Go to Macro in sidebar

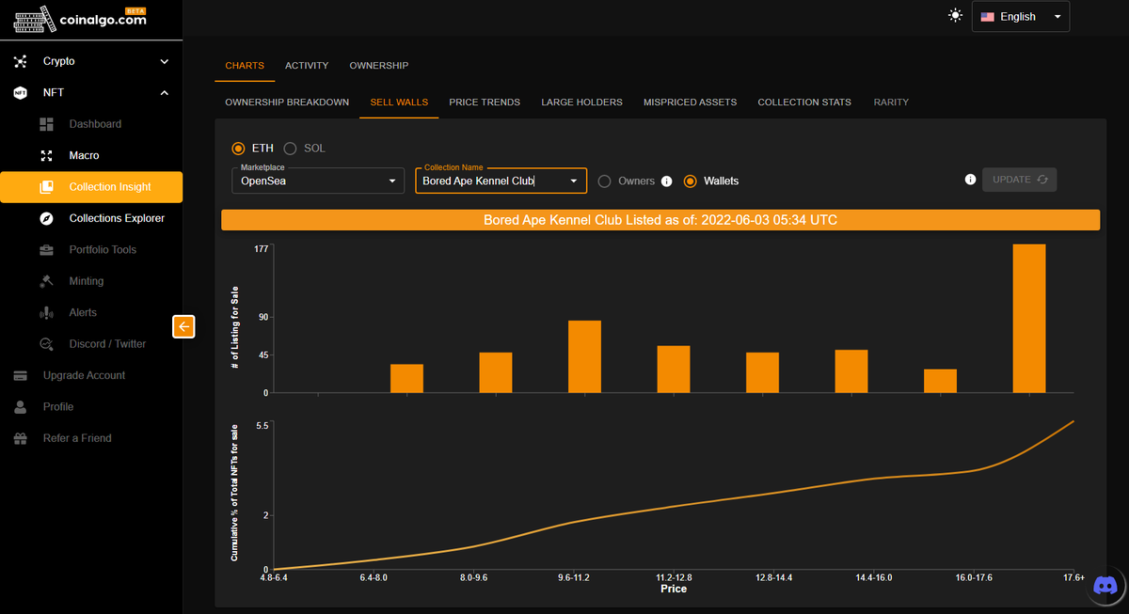click(91, 155)
